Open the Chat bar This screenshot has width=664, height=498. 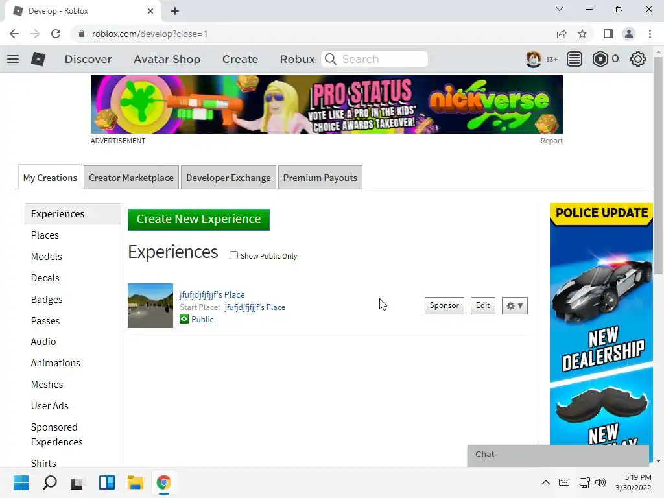click(x=558, y=455)
